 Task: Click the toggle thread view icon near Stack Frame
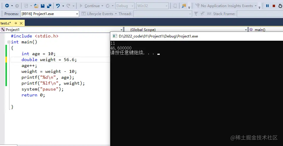tap(209, 14)
